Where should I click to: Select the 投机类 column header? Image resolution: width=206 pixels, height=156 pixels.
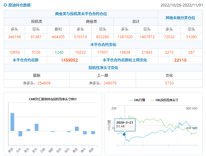(x=36, y=22)
